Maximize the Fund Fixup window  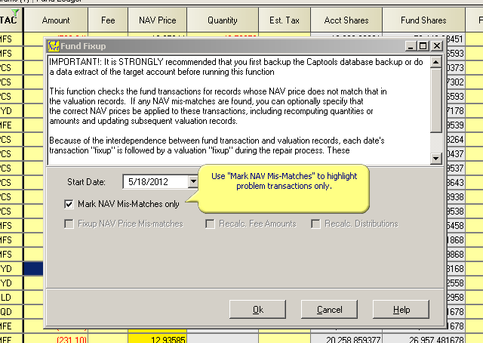click(x=423, y=47)
